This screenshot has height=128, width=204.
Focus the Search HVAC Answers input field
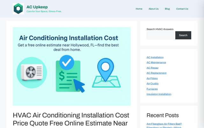pos(160,35)
